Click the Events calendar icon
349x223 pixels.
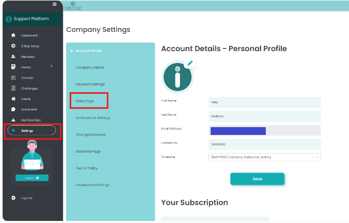pyautogui.click(x=13, y=98)
